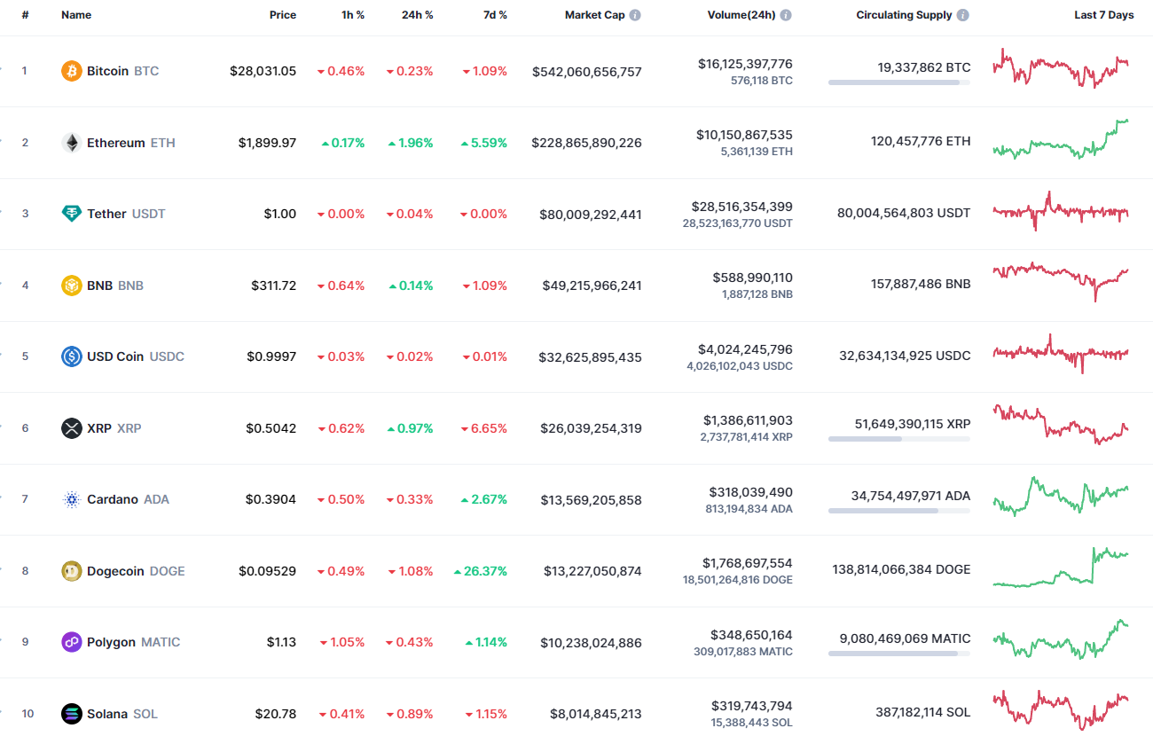Open the Market Cap info tooltip icon
The image size is (1153, 744).
pos(633,14)
